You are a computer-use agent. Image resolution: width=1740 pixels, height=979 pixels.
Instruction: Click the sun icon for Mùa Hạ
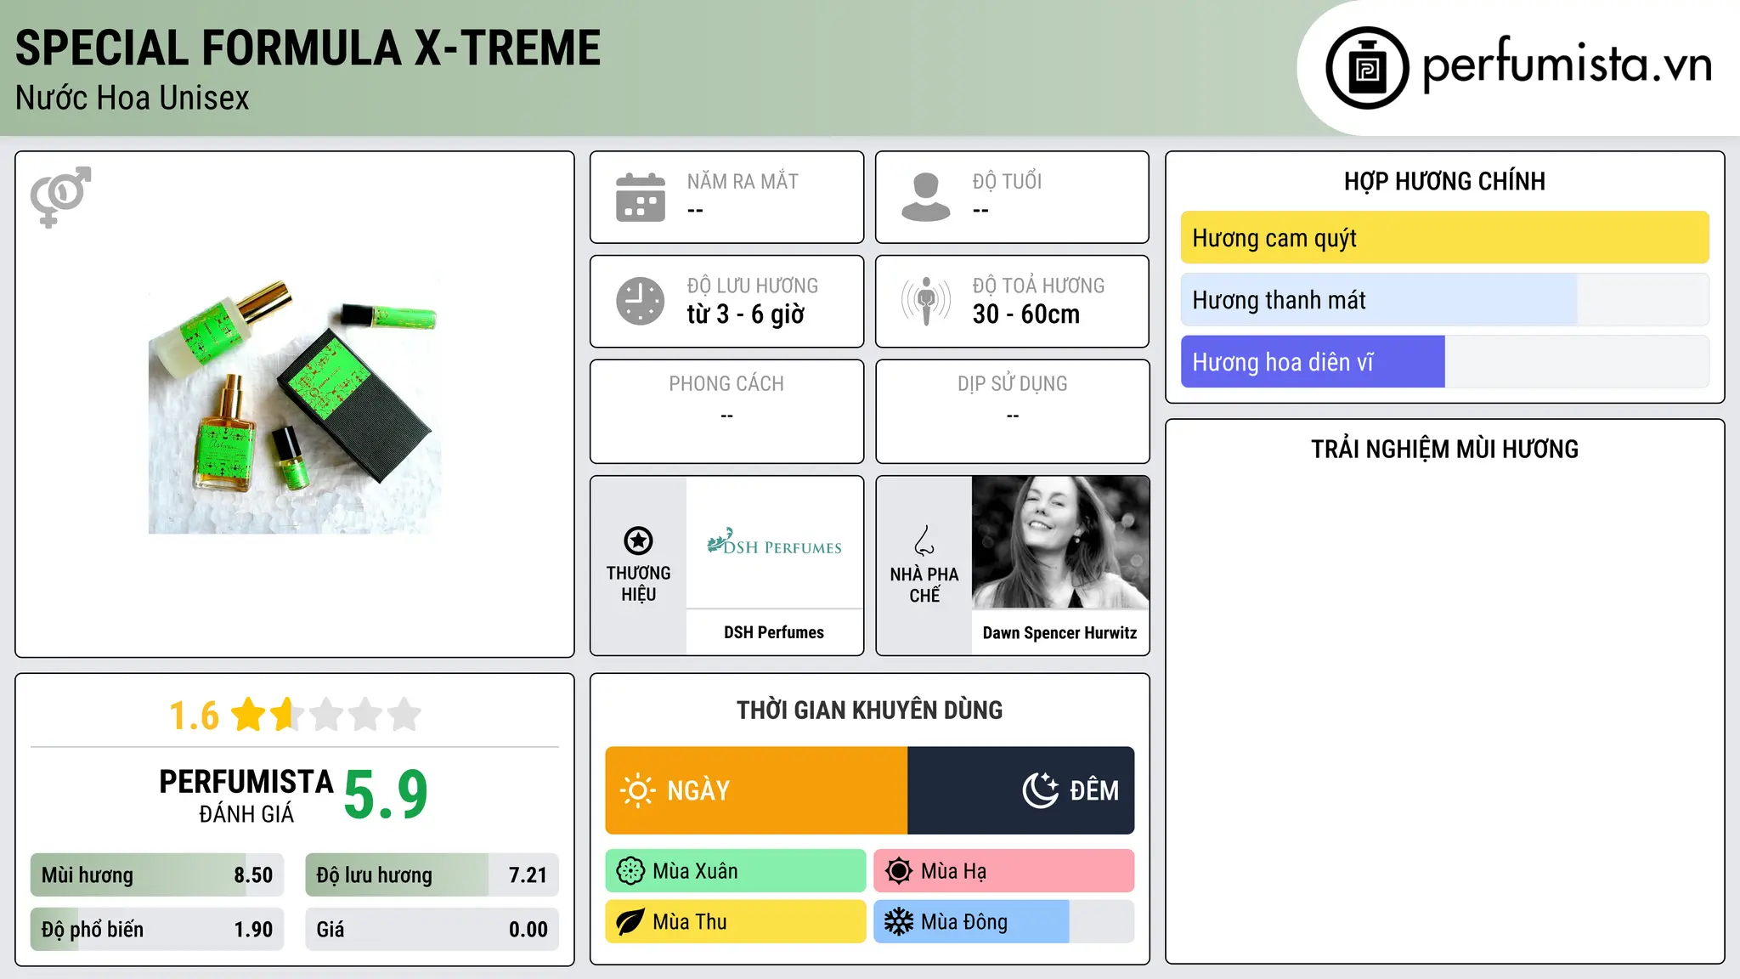click(899, 871)
